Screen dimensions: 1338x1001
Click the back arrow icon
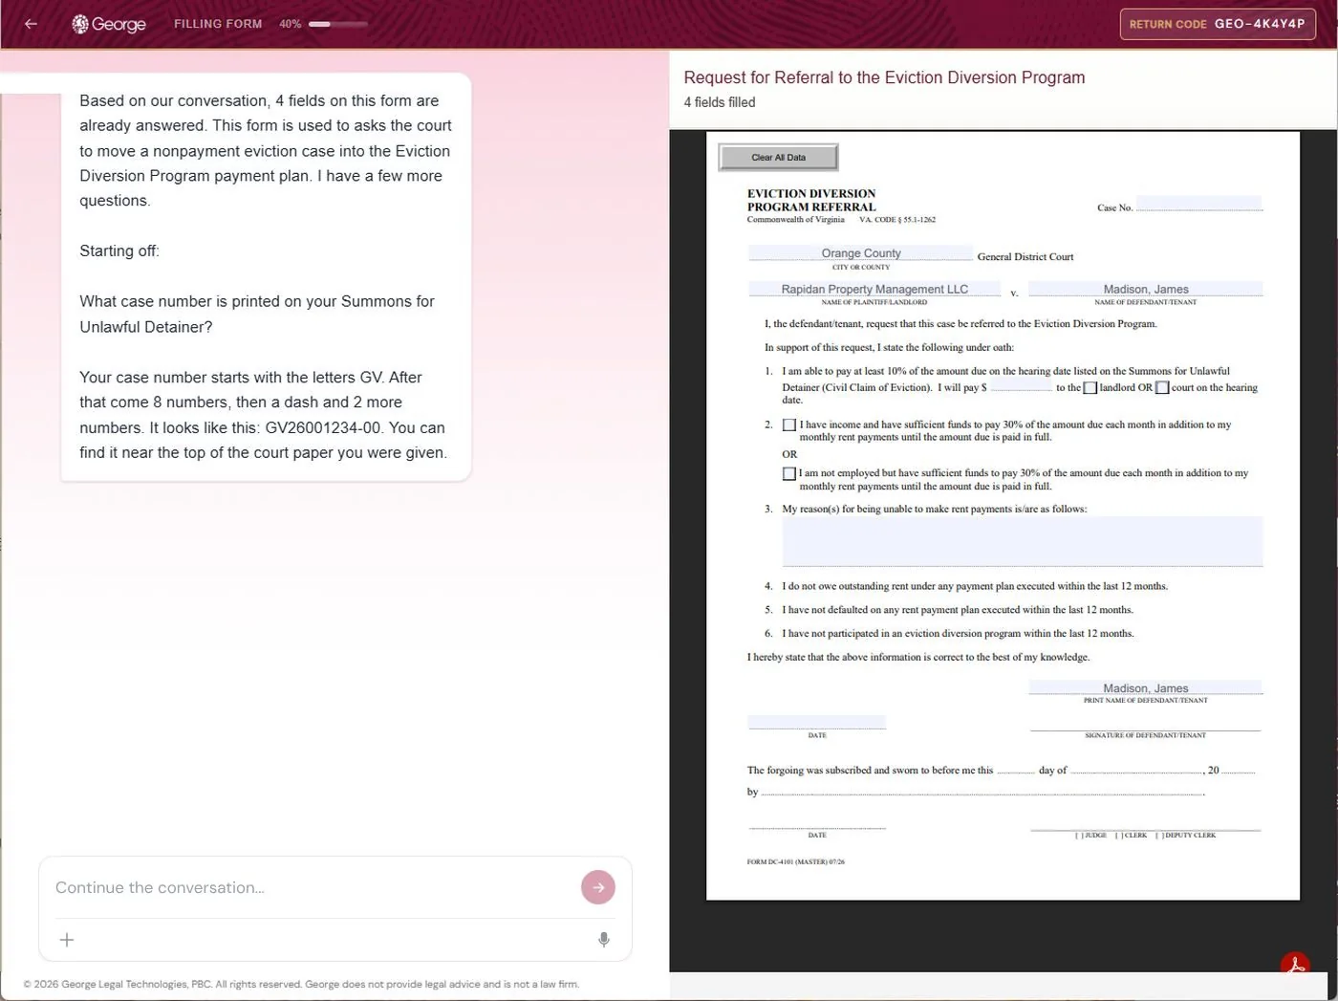click(x=31, y=24)
